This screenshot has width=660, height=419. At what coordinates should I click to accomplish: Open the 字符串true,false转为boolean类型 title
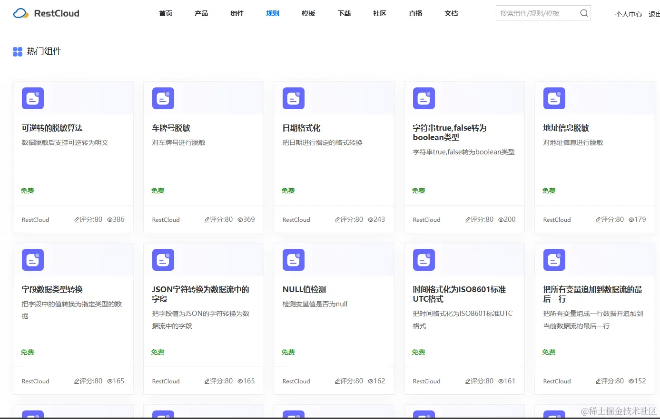click(x=450, y=133)
